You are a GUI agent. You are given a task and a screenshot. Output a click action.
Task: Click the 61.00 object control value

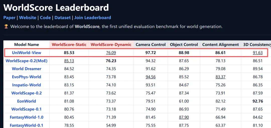[184, 101]
